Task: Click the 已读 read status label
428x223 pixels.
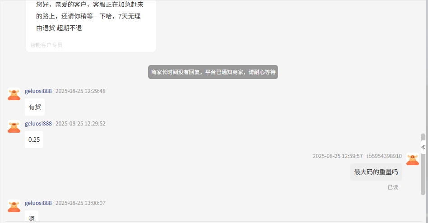Action: [x=393, y=187]
